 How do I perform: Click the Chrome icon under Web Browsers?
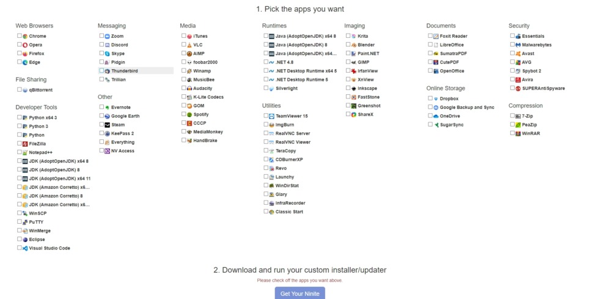coord(25,36)
